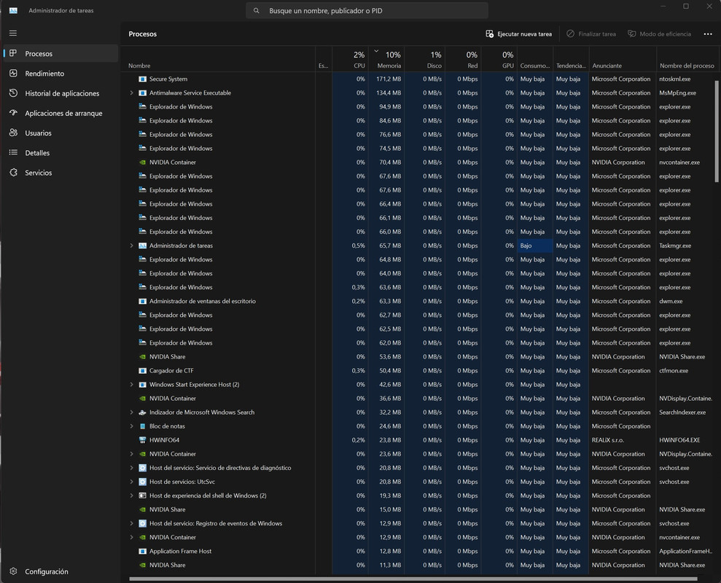Viewport: 721px width, 583px height.
Task: Sort by Nombre del proceso column header
Action: click(x=687, y=59)
